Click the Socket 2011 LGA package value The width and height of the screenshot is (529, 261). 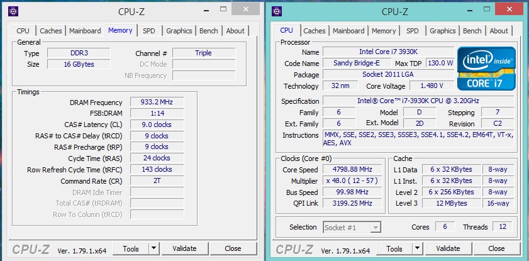tap(388, 74)
